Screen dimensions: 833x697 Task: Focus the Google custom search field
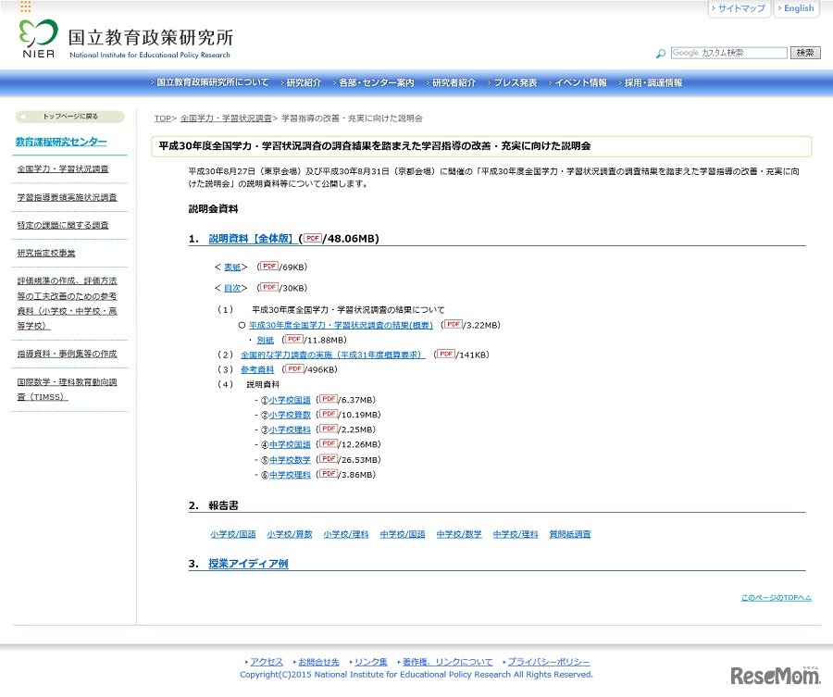(x=728, y=53)
